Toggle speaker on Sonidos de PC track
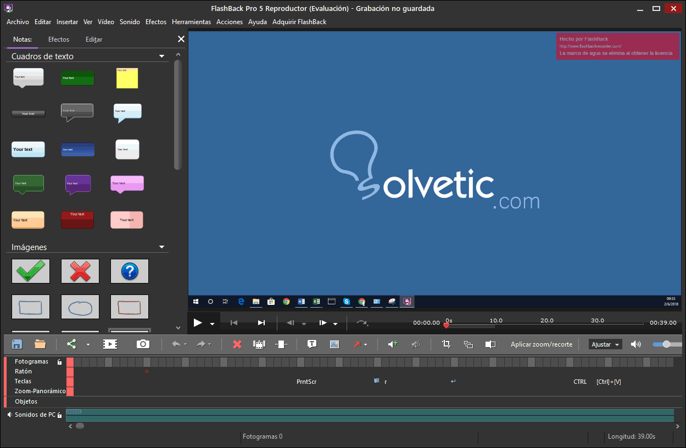686x448 pixels. point(9,415)
